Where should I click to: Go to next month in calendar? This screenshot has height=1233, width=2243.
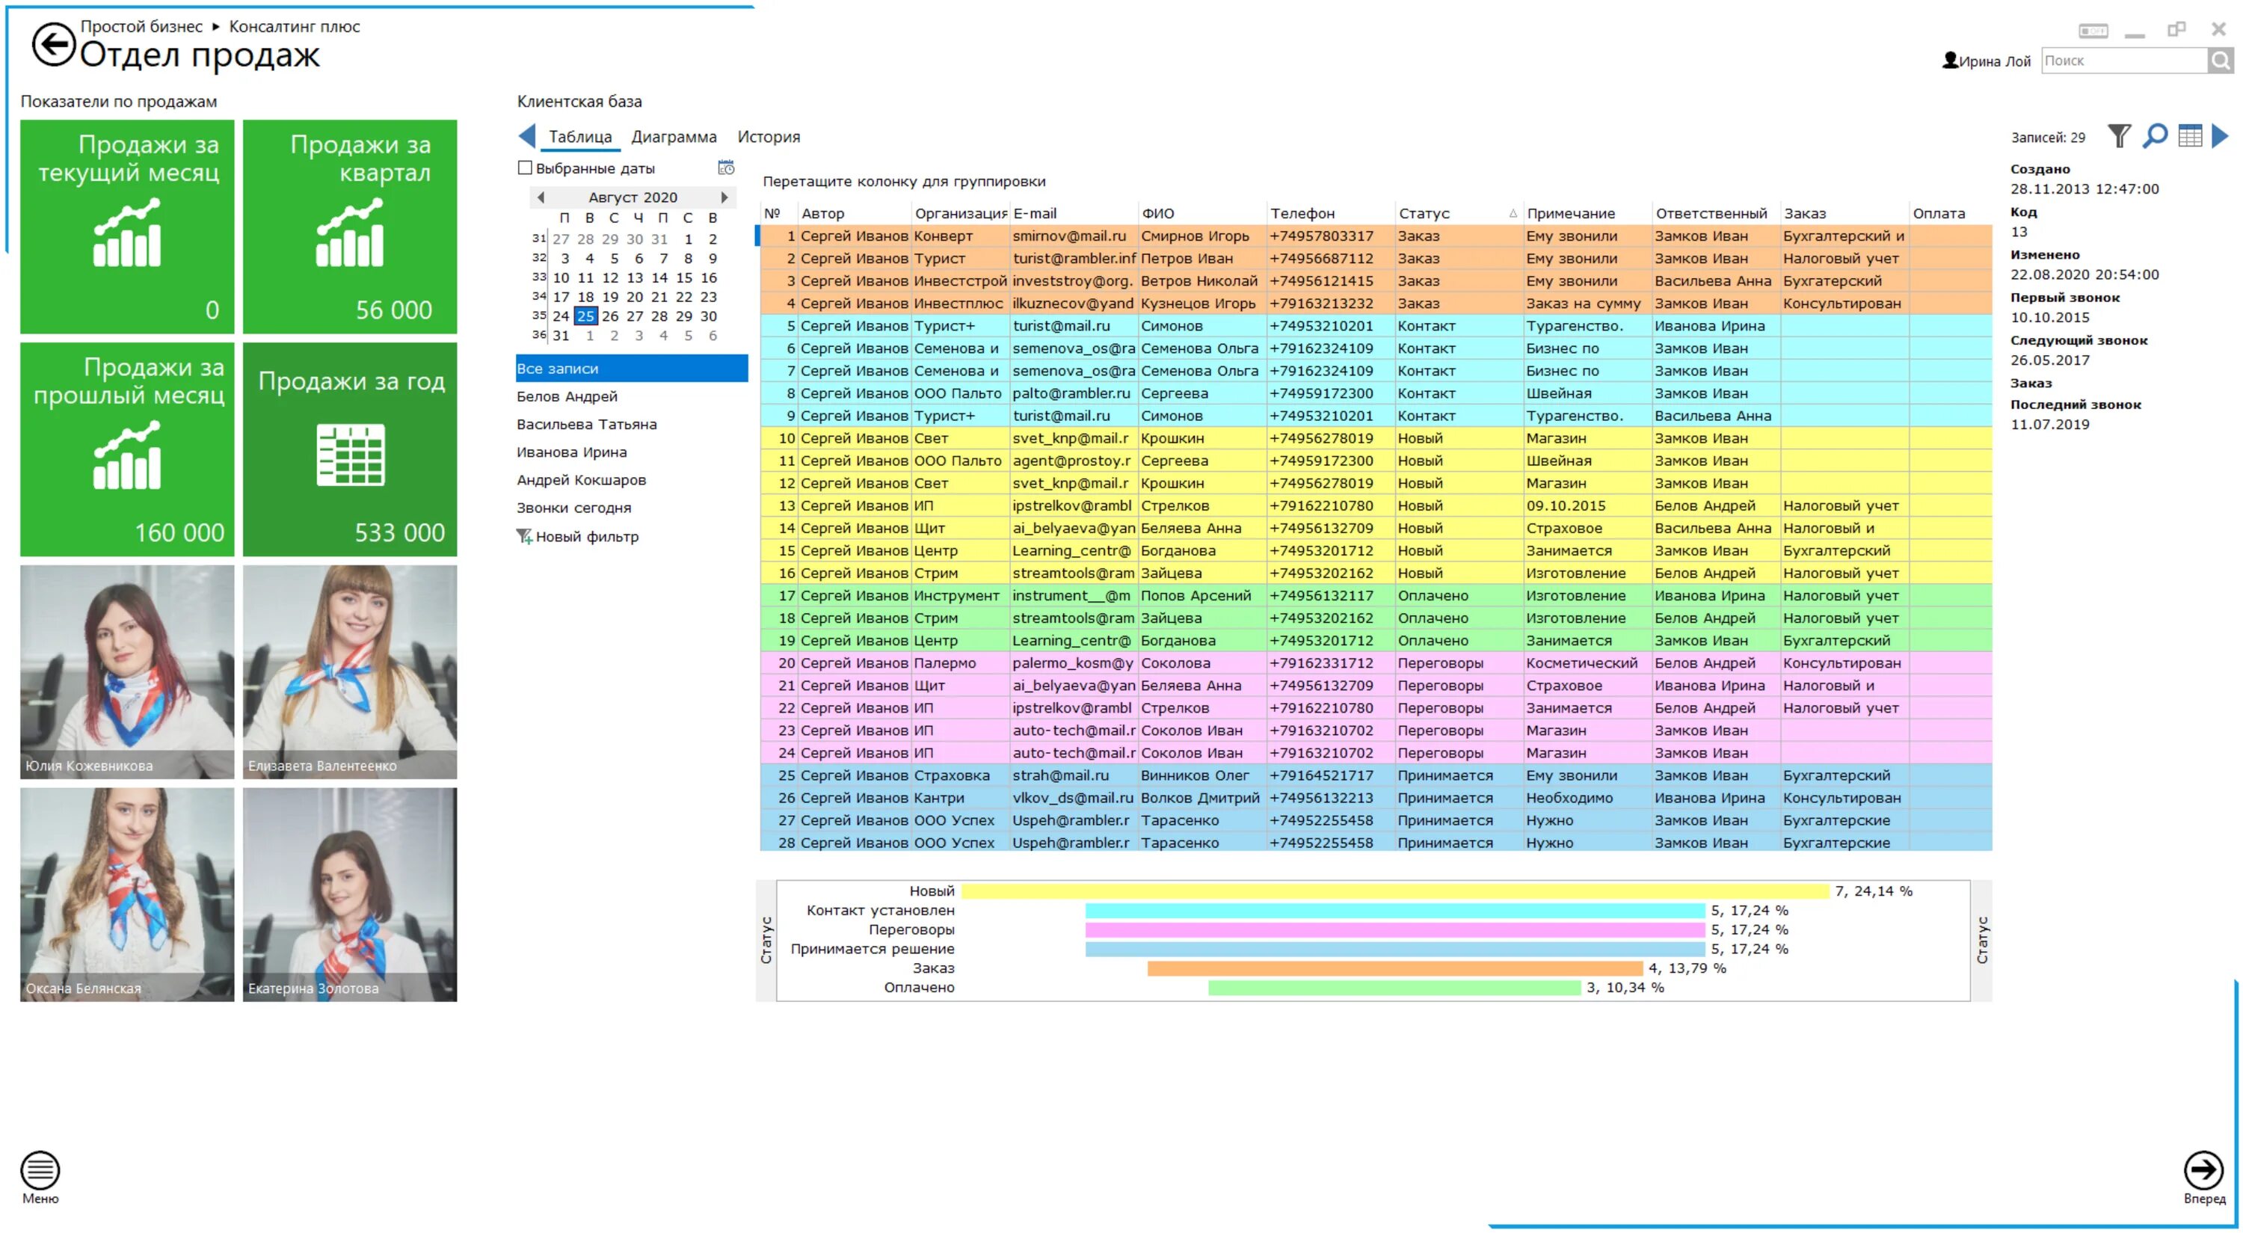(x=724, y=197)
